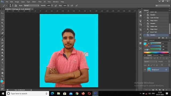
Task: Select the Move tool
Action: [x=2, y=13]
